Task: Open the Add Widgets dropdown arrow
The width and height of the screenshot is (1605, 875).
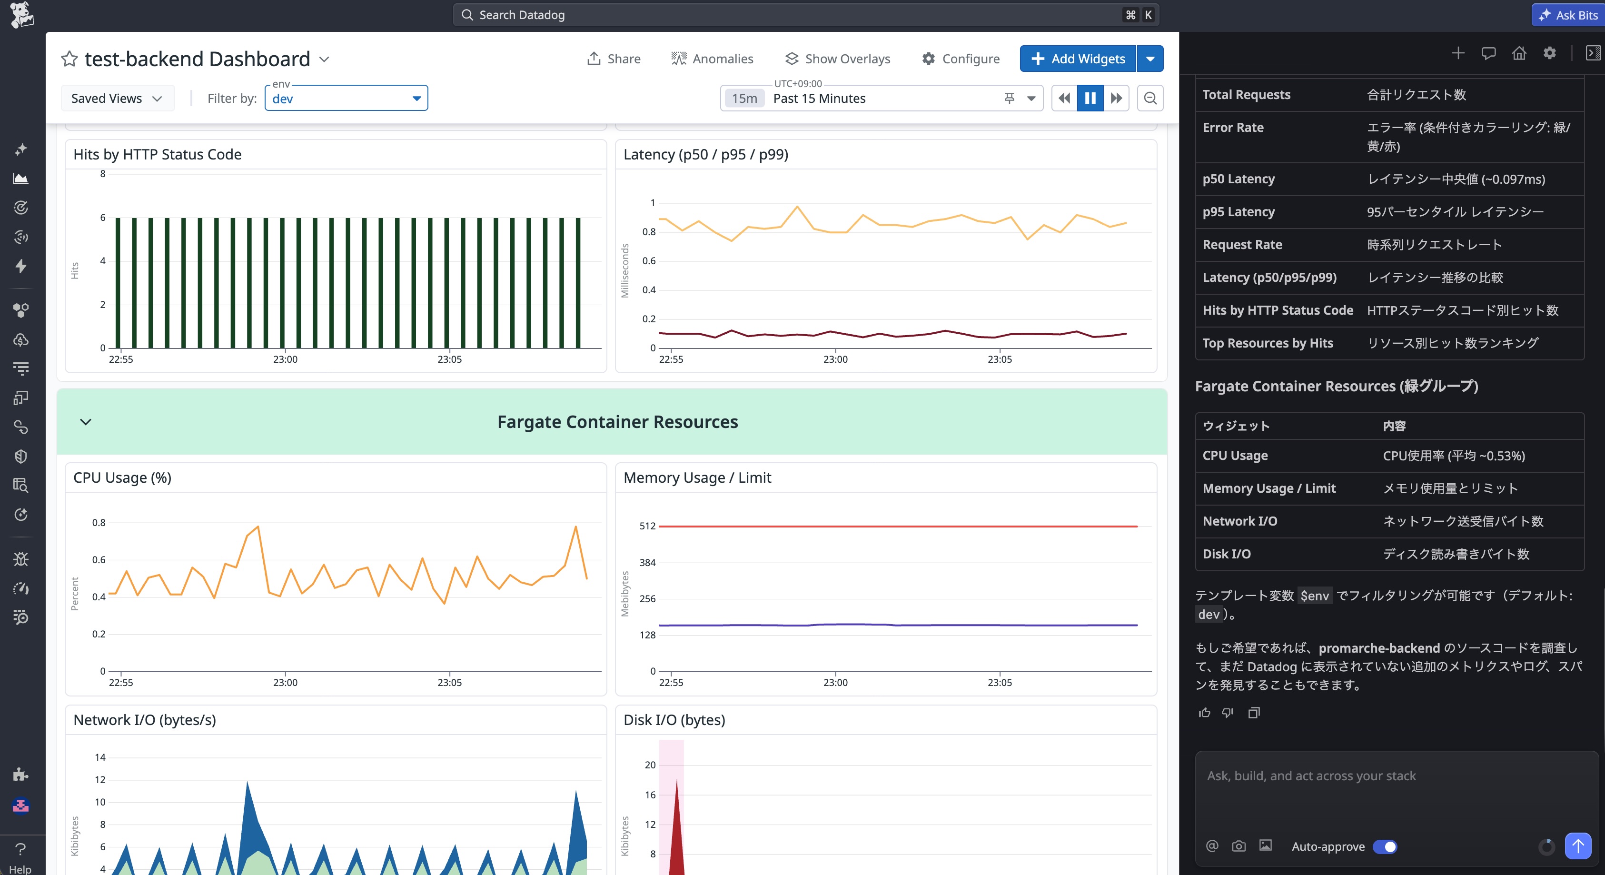Action: (1150, 59)
